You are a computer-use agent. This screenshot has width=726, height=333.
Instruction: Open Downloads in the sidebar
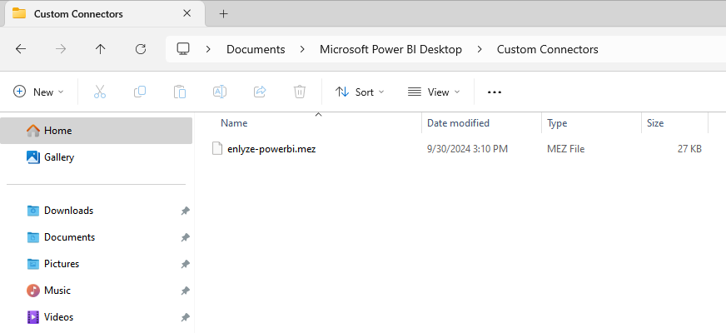(x=68, y=211)
